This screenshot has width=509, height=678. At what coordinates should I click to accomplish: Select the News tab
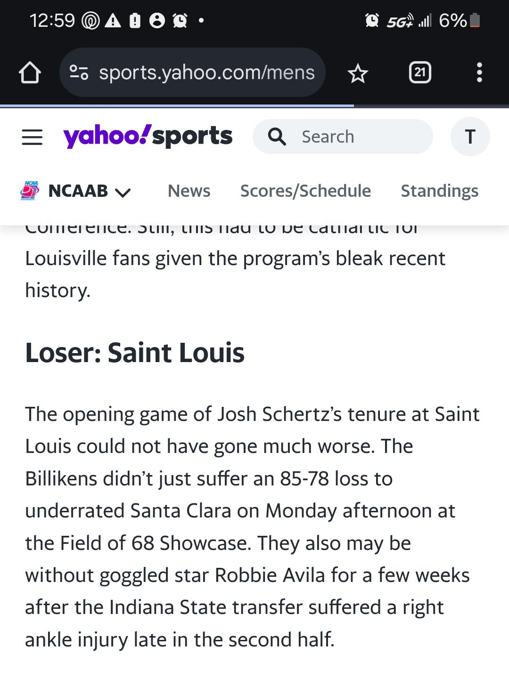tap(189, 191)
